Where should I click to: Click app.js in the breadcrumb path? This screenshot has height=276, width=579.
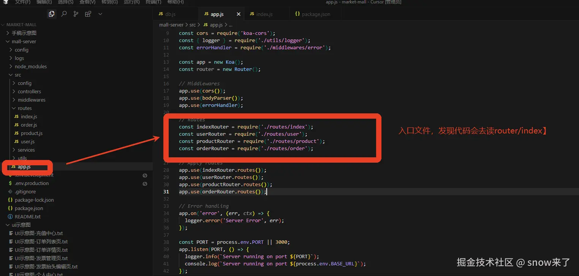216,25
